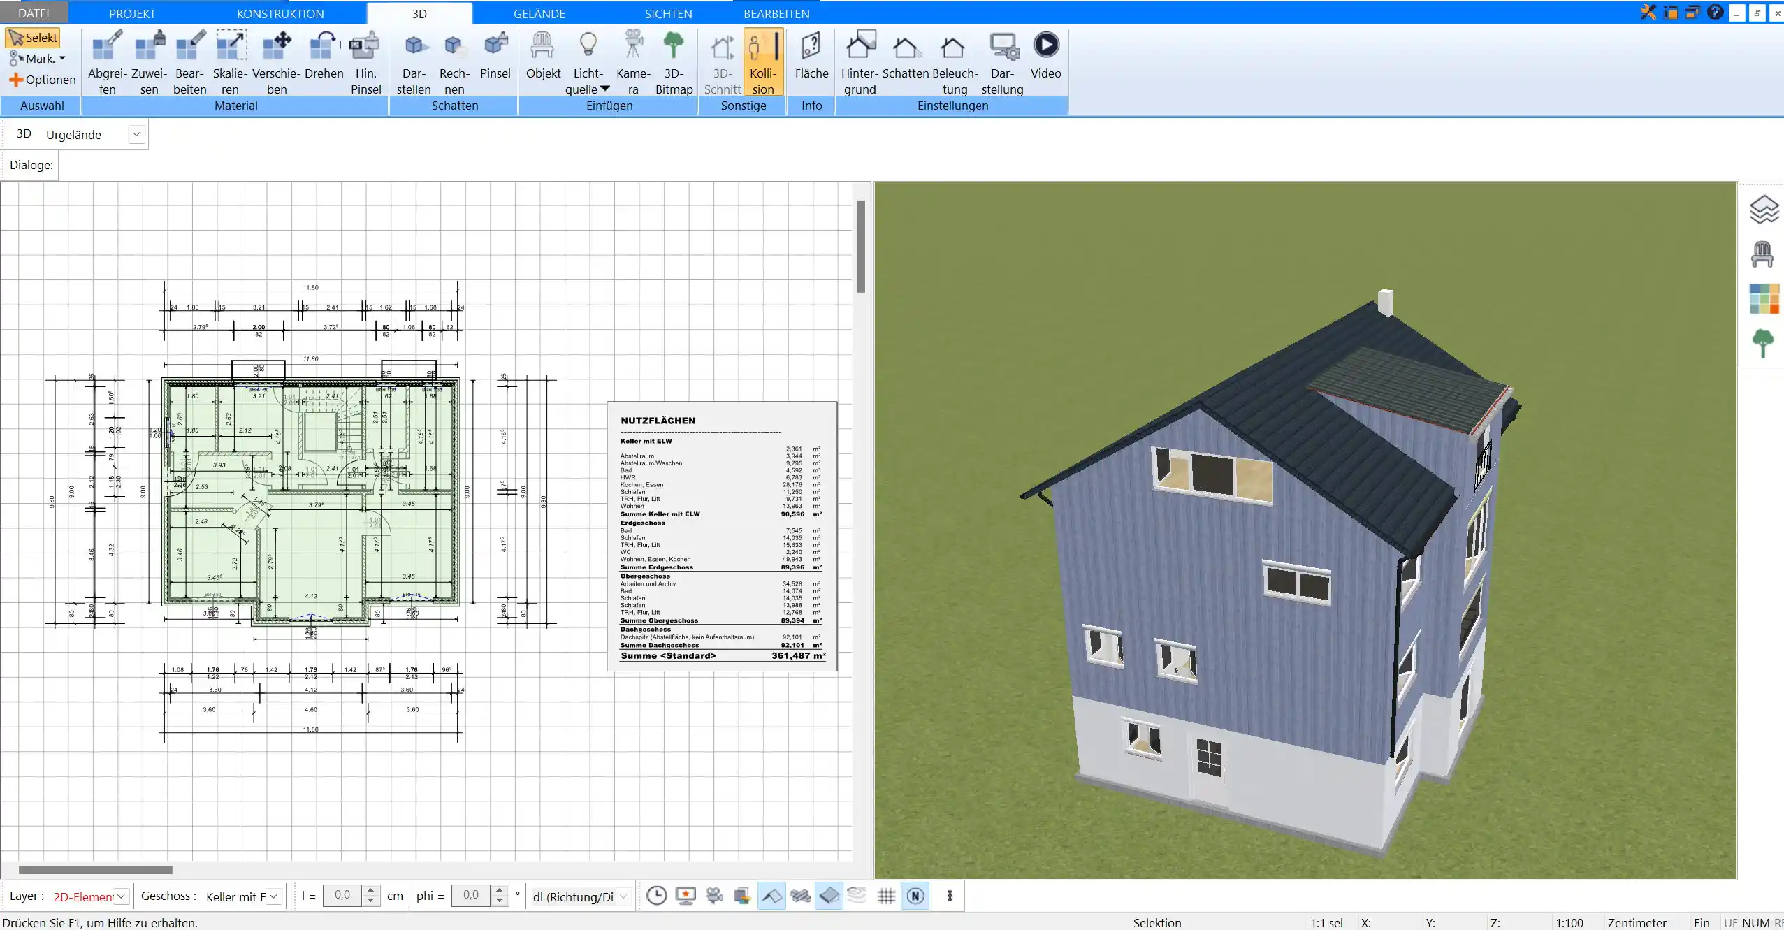Switch to the PROJEKT tab

[132, 13]
